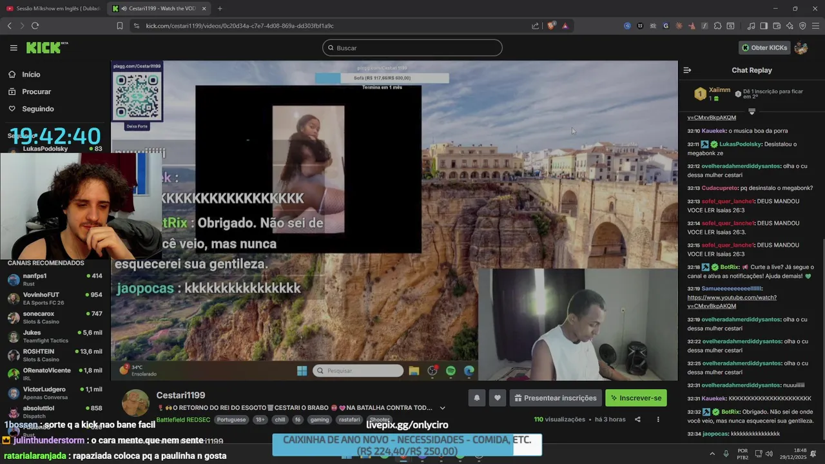Go back with the browser back arrow
825x464 pixels.
9,26
